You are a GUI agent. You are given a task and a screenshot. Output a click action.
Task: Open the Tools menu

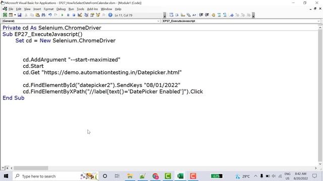coord(80,9)
